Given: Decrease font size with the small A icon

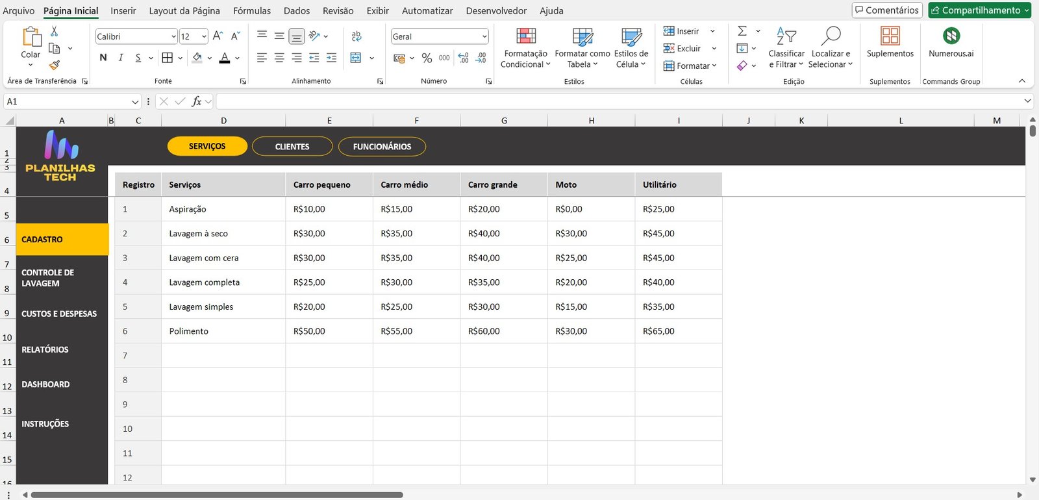Looking at the screenshot, I should coord(235,36).
